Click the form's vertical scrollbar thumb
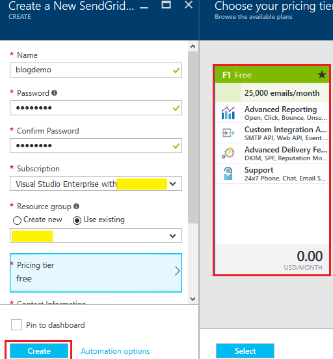333x359 pixels. pyautogui.click(x=193, y=137)
